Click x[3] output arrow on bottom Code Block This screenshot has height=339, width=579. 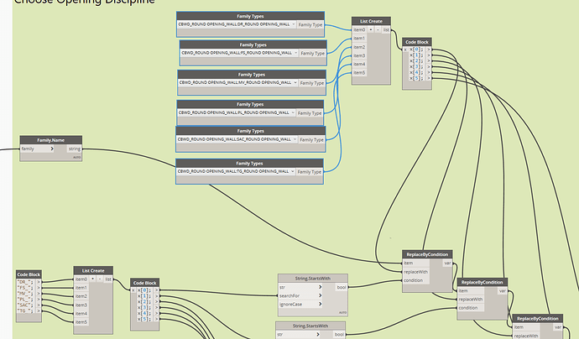(x=157, y=308)
